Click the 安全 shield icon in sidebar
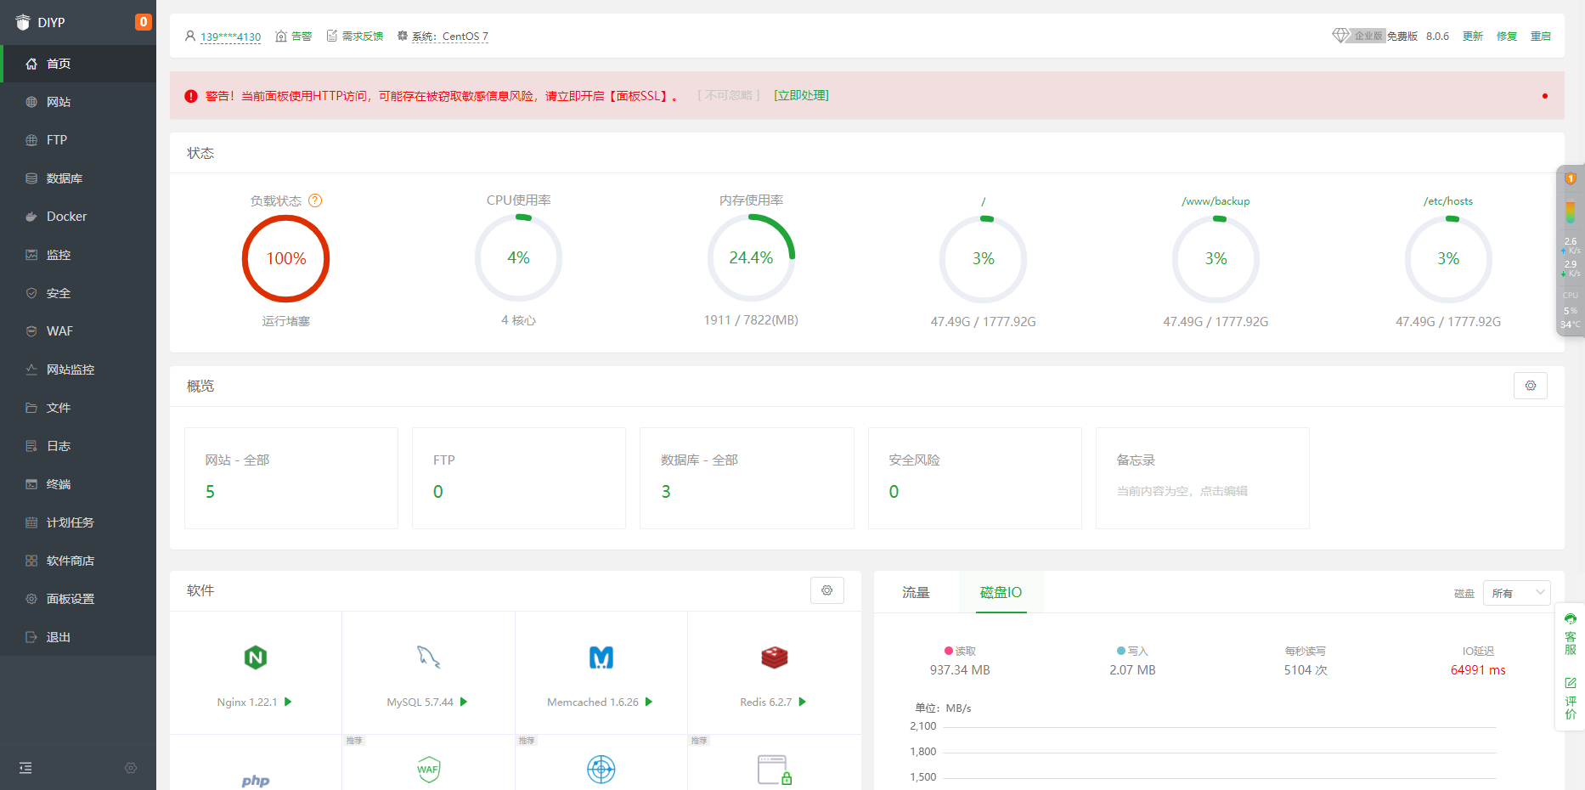This screenshot has width=1585, height=790. [31, 293]
